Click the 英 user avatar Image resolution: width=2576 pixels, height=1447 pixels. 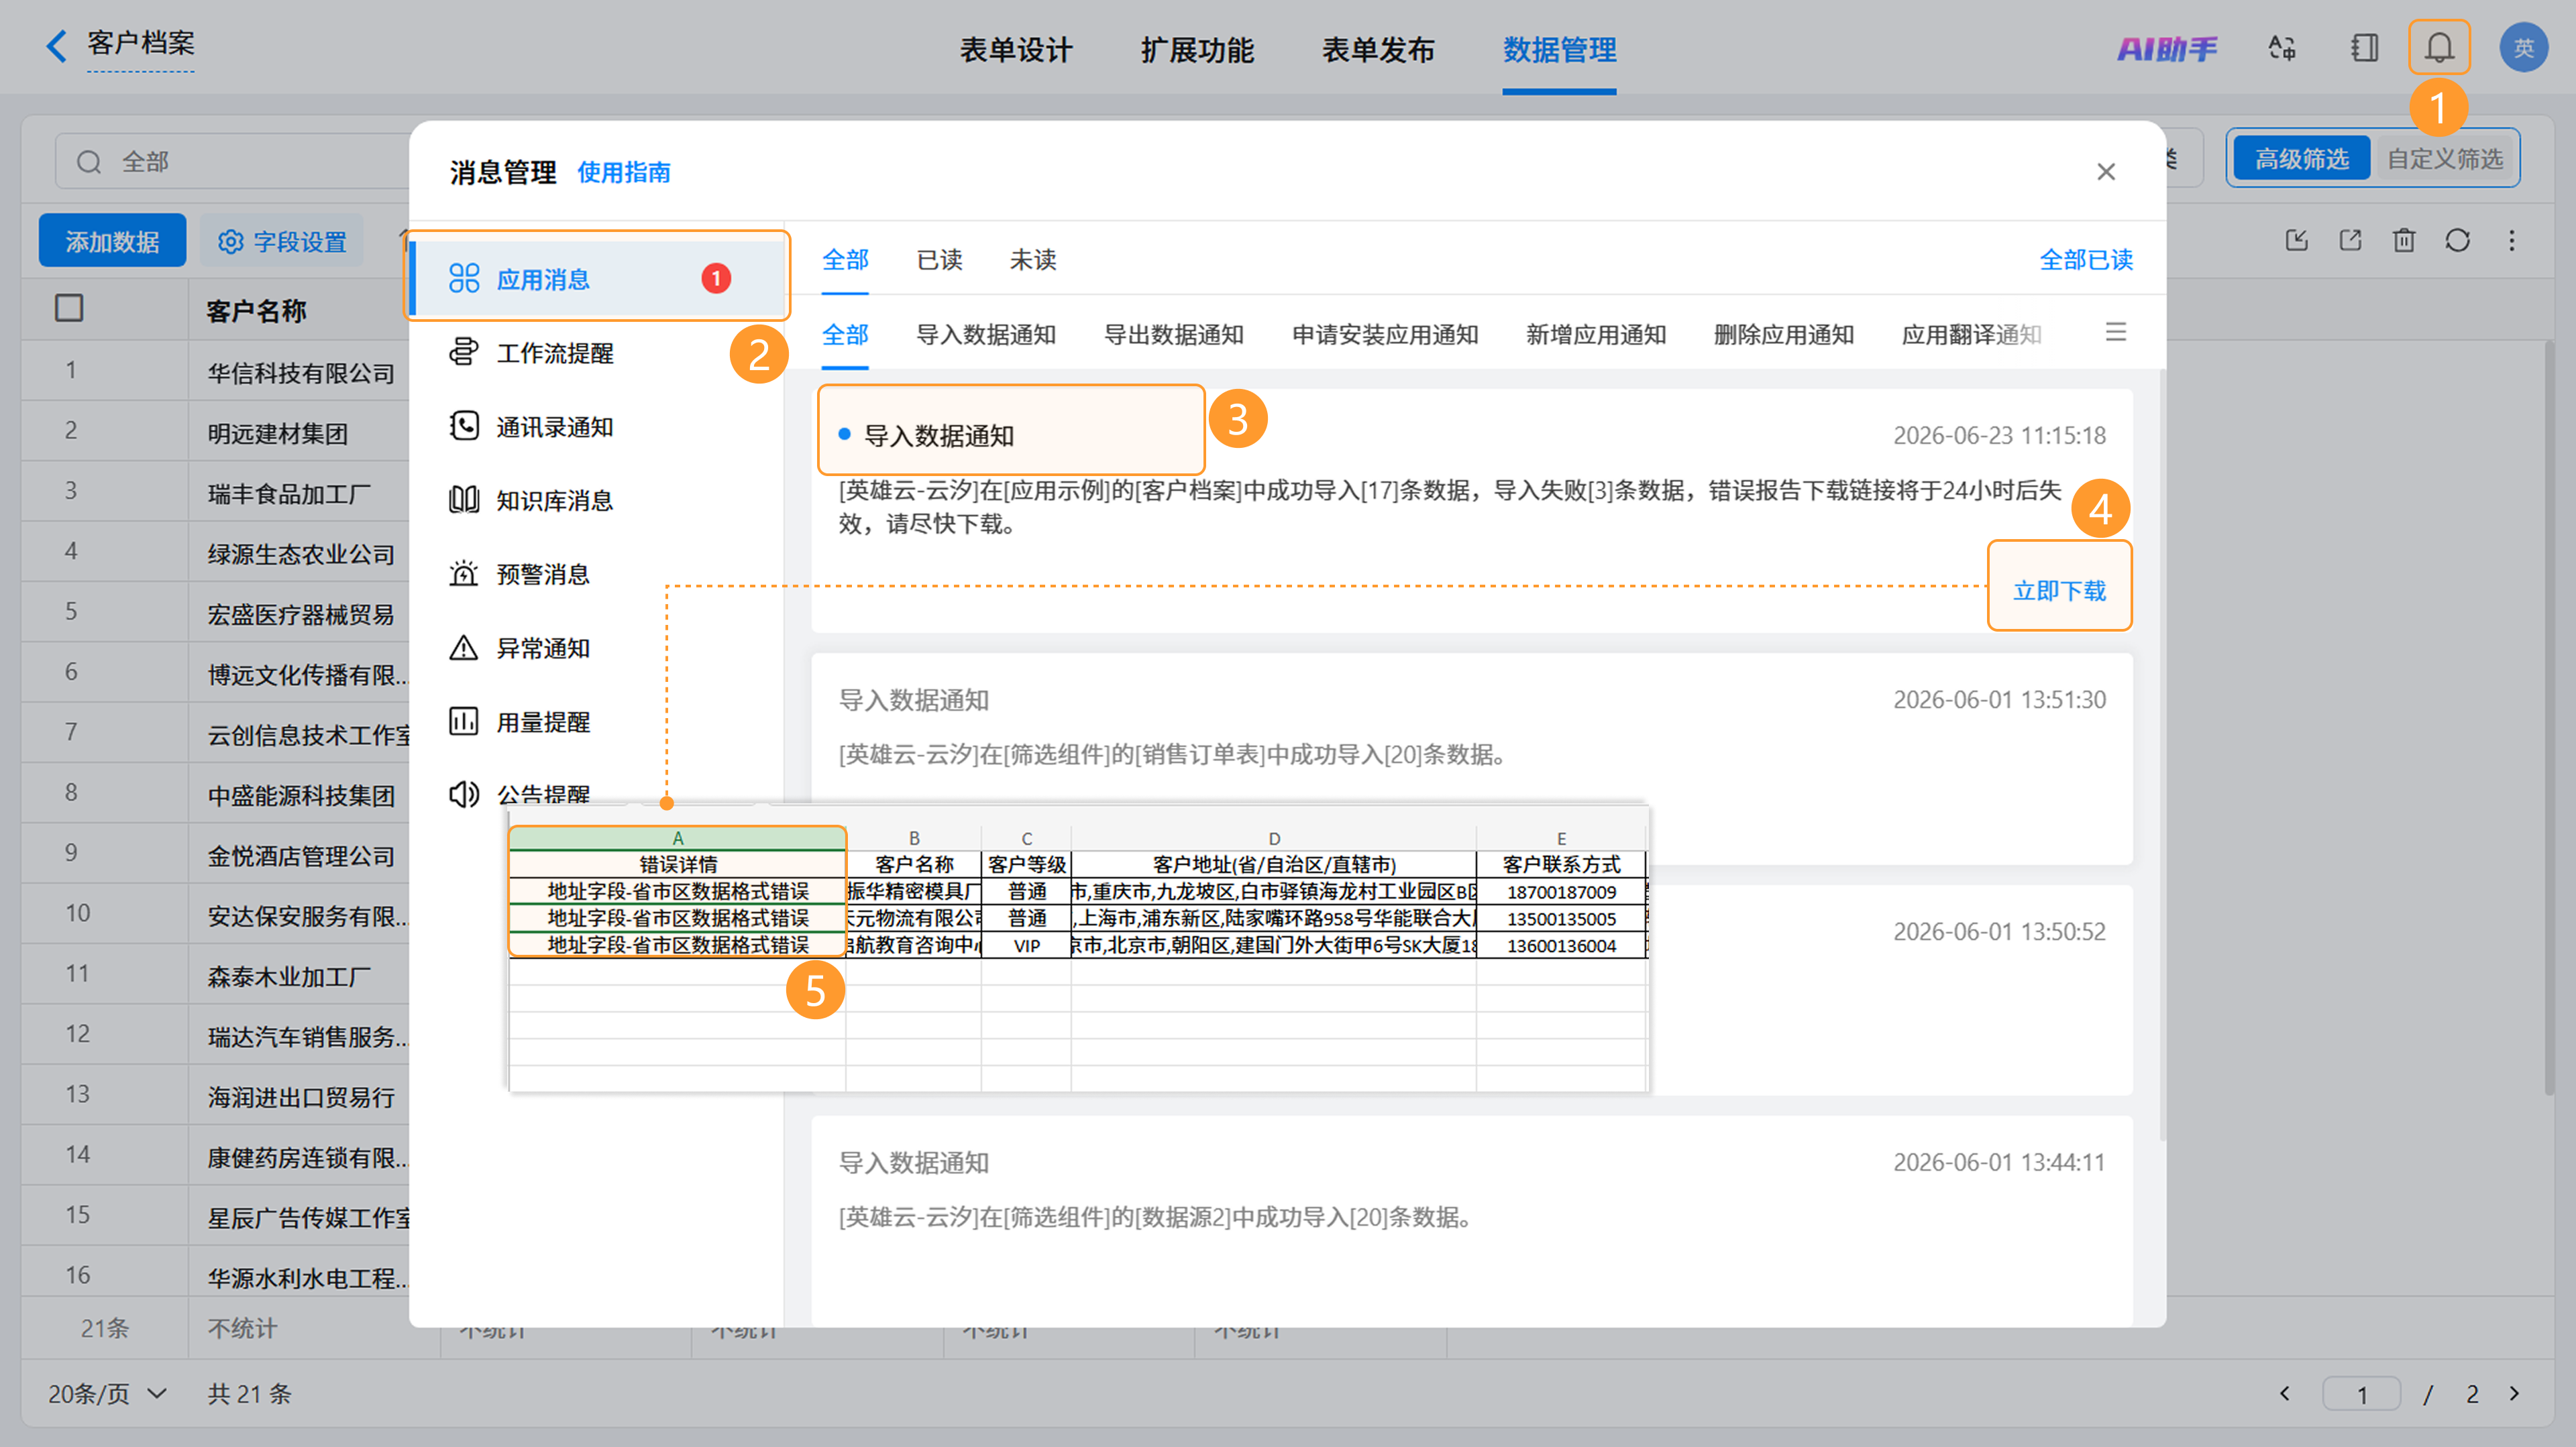(2523, 47)
